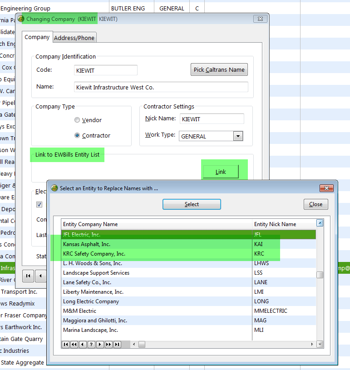
Task: Click the Changing Company window title icon
Action: (21, 19)
